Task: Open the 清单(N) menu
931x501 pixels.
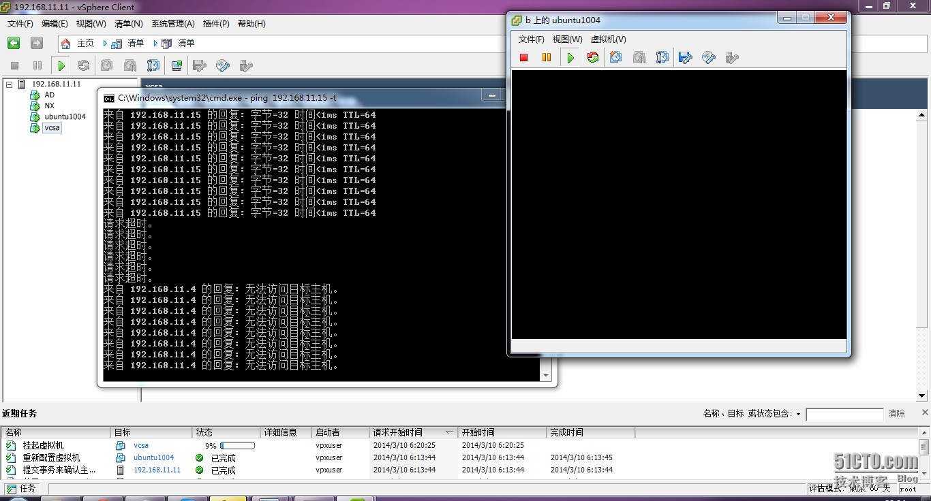Action: tap(129, 24)
